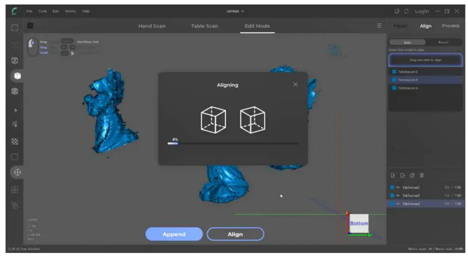The width and height of the screenshot is (468, 256).
Task: Toggle the Tablescan4 checkbox in the align list
Action: point(394,88)
